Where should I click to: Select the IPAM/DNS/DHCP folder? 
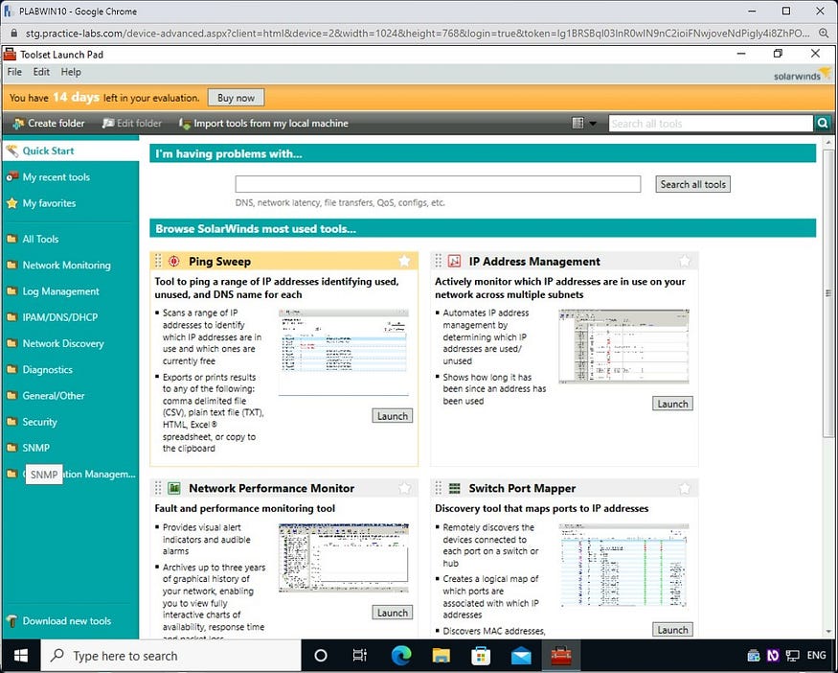click(x=59, y=317)
